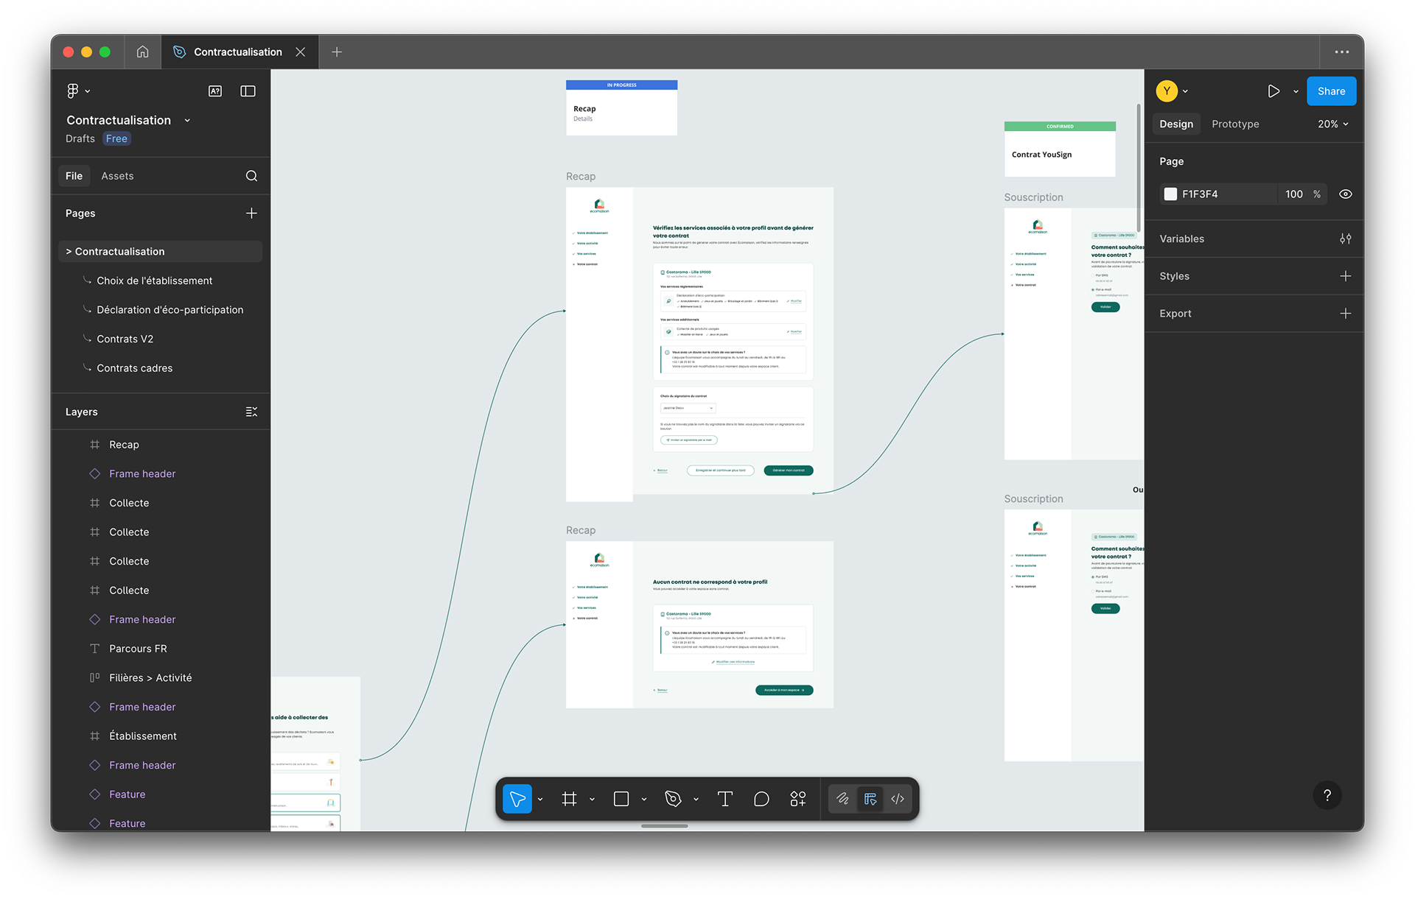Image resolution: width=1415 pixels, height=899 pixels.
Task: Switch to the Assets tab
Action: tap(117, 176)
